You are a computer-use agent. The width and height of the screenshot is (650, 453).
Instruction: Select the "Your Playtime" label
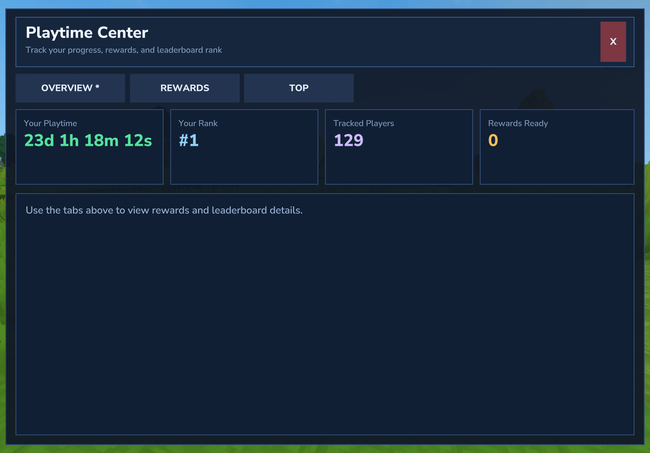50,123
